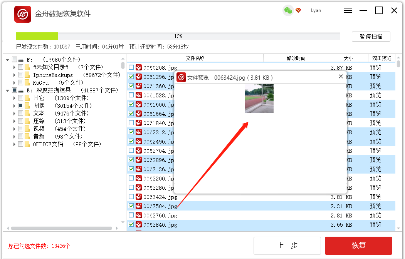Click the 0061360.jpg image file icon
Image resolution: width=405 pixels, height=259 pixels.
(x=139, y=86)
